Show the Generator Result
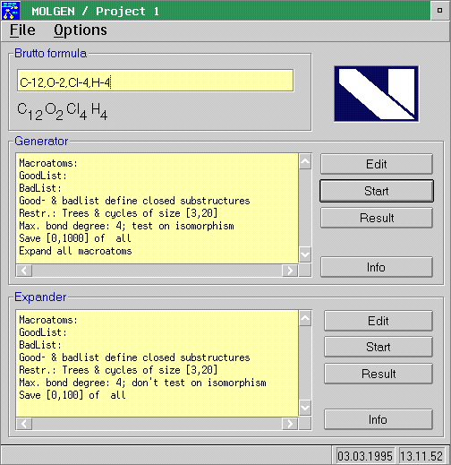The image size is (451, 465). 377,218
